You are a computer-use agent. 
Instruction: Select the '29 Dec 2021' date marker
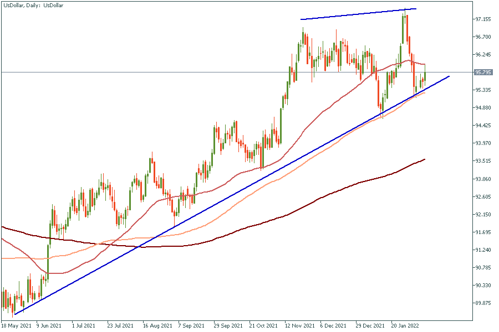tap(370, 326)
